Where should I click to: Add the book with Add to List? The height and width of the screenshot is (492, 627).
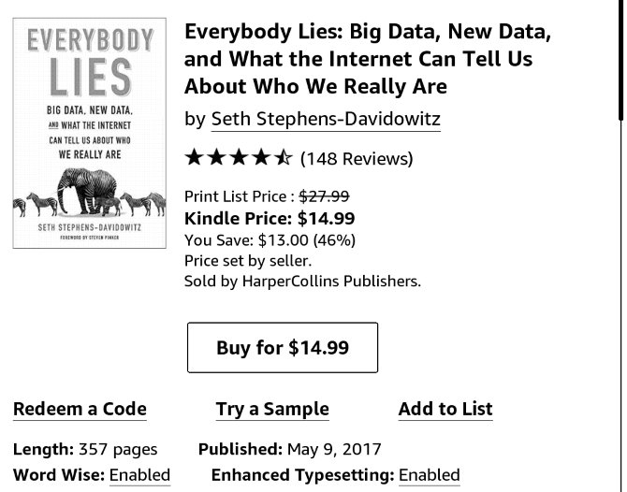click(445, 409)
